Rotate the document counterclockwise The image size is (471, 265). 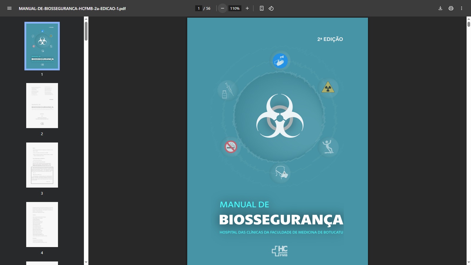point(271,8)
